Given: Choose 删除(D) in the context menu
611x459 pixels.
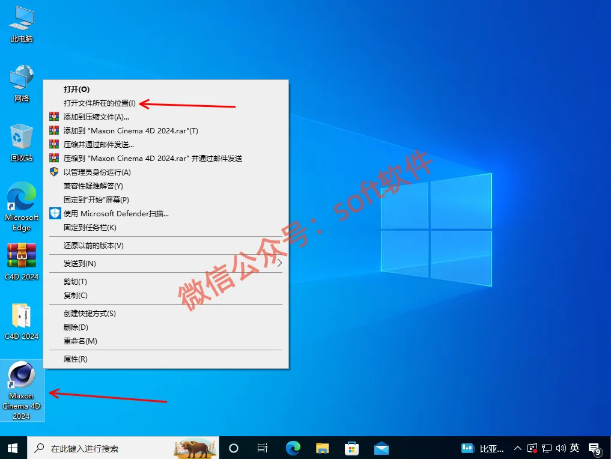Looking at the screenshot, I should coord(166,327).
